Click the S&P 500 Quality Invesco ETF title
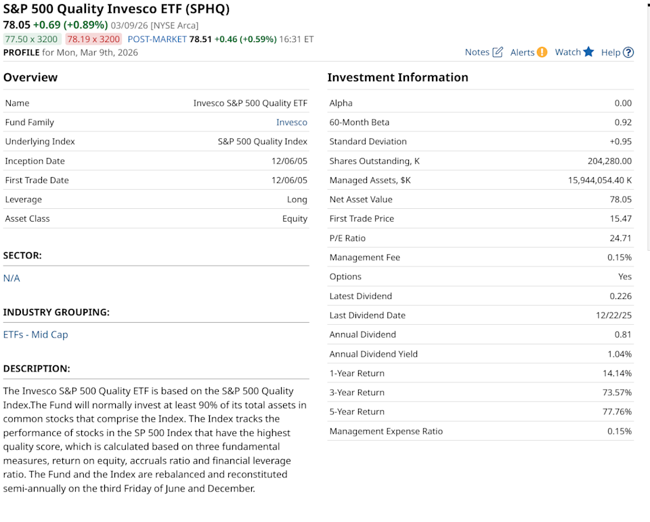This screenshot has height=522, width=650. pyautogui.click(x=116, y=9)
